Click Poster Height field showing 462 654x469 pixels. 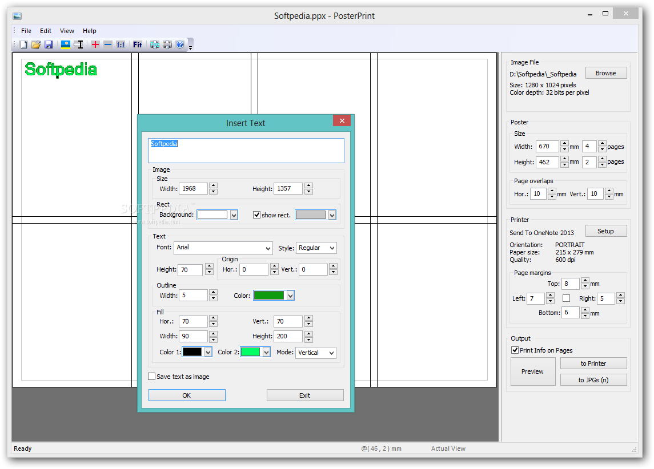tap(547, 162)
